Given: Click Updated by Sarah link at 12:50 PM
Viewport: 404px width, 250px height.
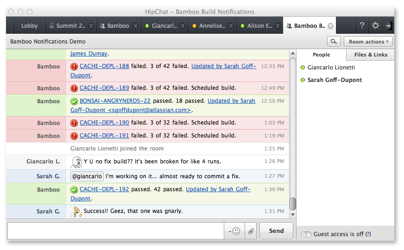Looking at the screenshot, I should coord(231,101).
